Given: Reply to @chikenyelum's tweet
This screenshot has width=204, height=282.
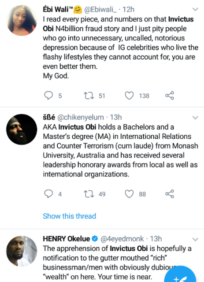Looking at the screenshot, I should coord(48,194).
